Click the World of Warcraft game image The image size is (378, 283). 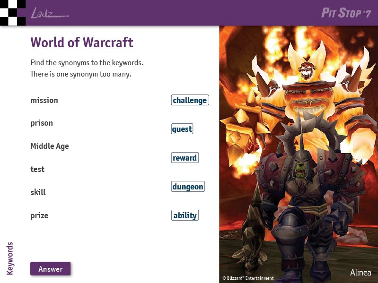(x=299, y=154)
